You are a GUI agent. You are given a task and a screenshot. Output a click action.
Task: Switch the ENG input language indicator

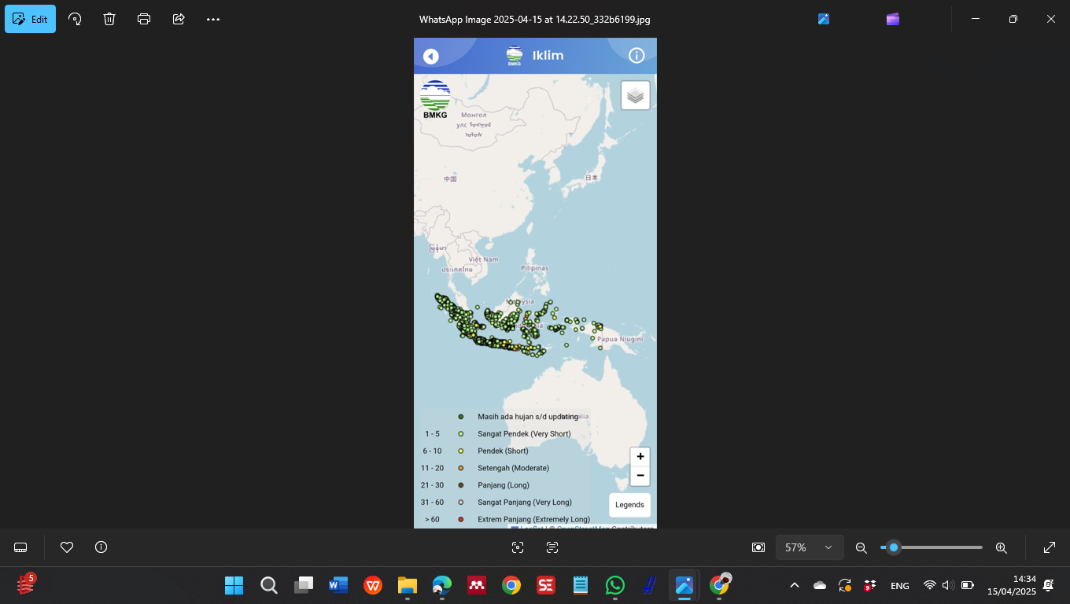899,586
